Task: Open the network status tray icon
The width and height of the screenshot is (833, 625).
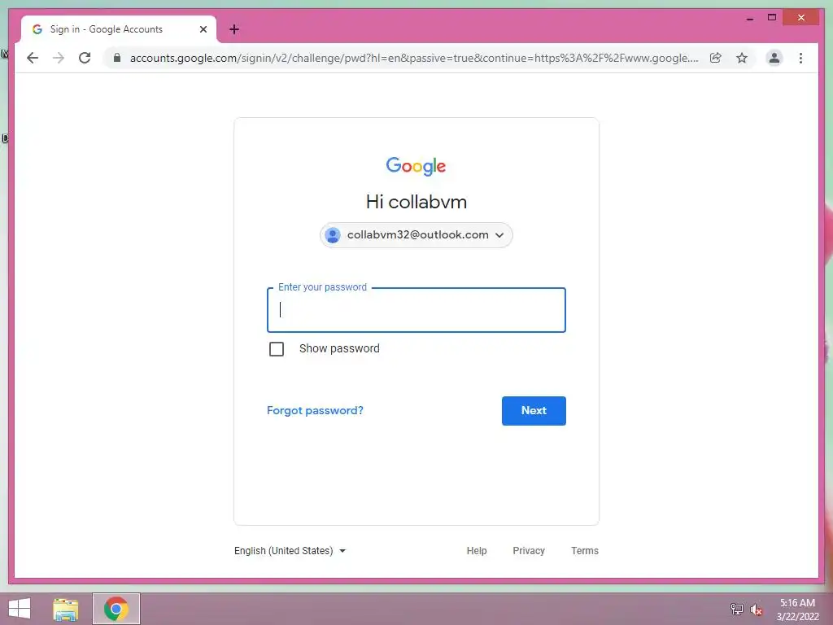Action: pyautogui.click(x=736, y=609)
